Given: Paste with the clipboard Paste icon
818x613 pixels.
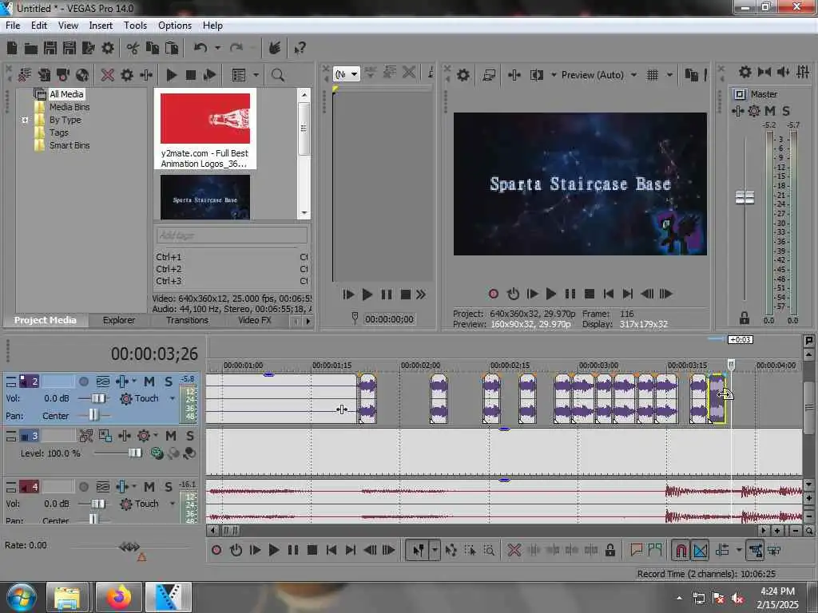Looking at the screenshot, I should (172, 49).
